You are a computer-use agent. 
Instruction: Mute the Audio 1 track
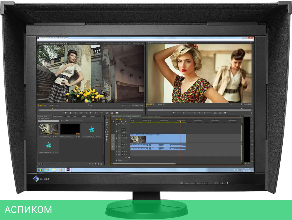(x=125, y=144)
